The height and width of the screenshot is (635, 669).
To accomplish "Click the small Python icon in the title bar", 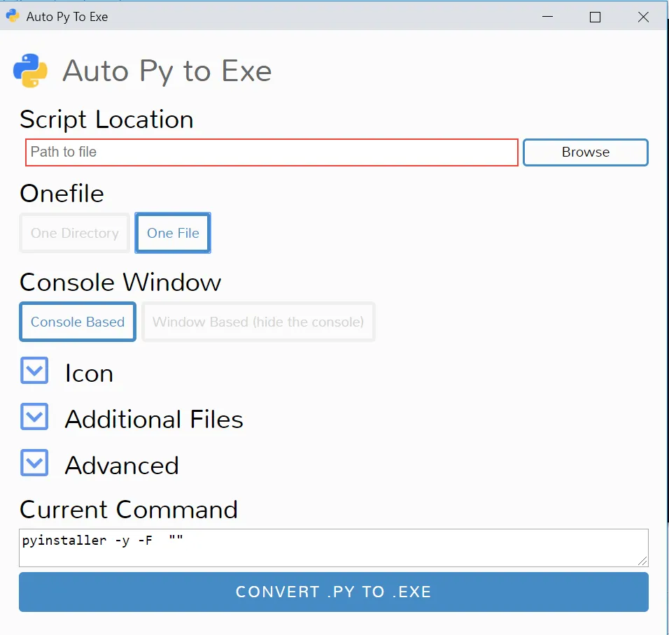I will (13, 16).
